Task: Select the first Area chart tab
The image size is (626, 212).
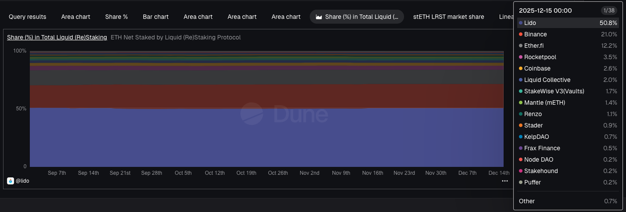Action: 76,17
